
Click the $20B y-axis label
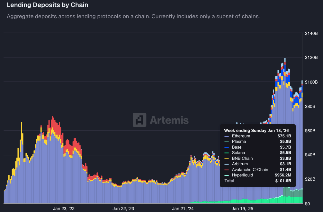click(310, 179)
